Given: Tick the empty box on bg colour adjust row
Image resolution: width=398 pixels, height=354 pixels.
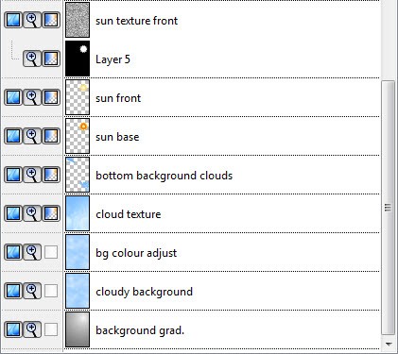Looking at the screenshot, I should (x=51, y=252).
